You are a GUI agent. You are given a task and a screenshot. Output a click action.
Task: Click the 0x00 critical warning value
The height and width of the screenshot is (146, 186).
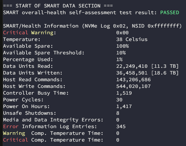click(122, 33)
